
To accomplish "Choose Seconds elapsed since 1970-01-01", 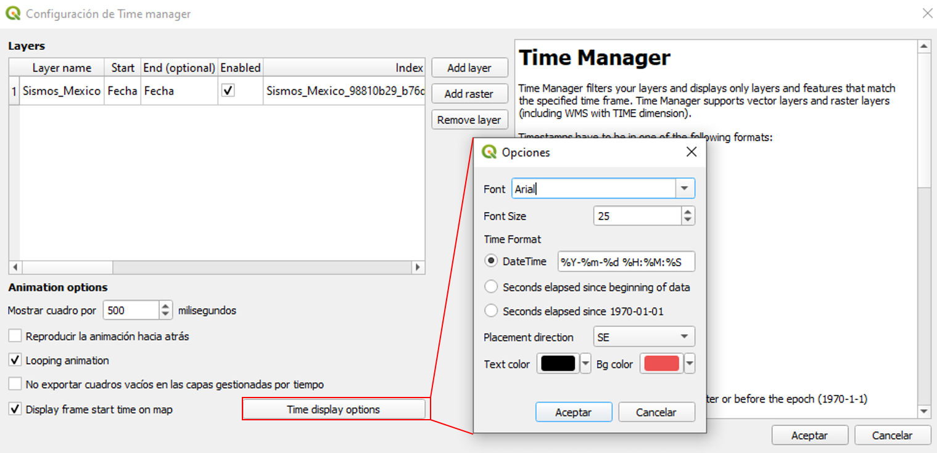I will [x=491, y=311].
